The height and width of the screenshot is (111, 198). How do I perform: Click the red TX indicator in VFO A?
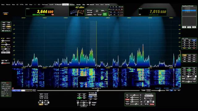[x=52, y=15]
